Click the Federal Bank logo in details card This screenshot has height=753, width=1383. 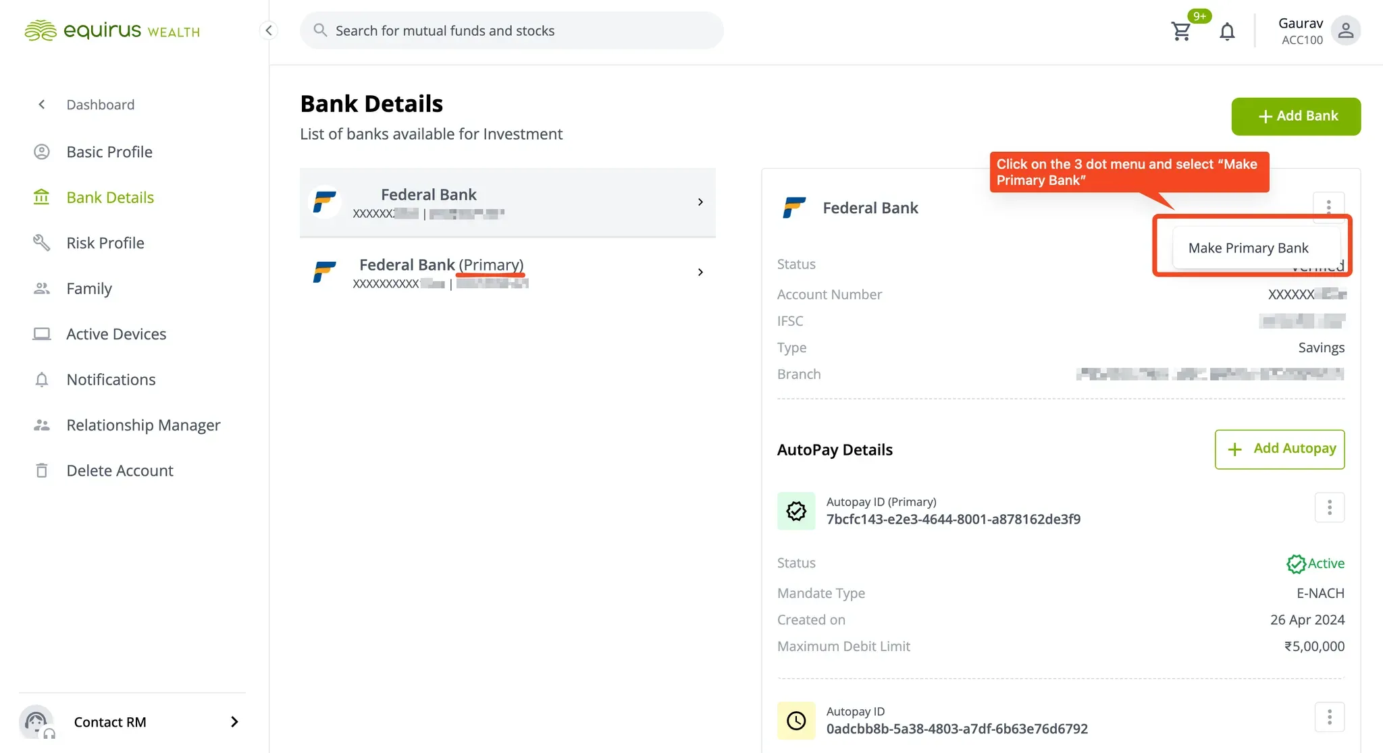(794, 207)
